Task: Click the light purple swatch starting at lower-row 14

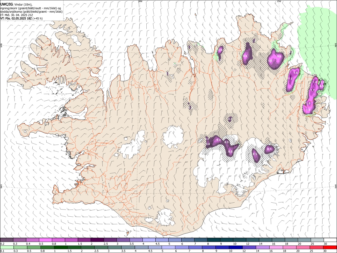Action: click(x=262, y=247)
